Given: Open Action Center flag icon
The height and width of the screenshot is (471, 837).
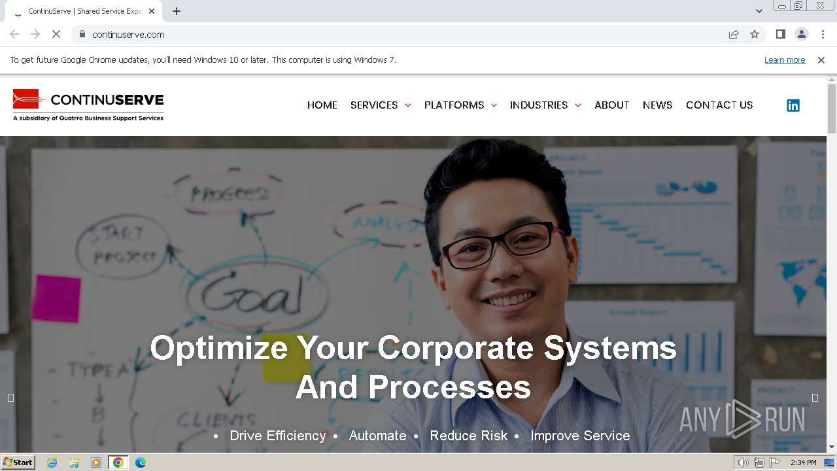Looking at the screenshot, I should click(x=775, y=462).
